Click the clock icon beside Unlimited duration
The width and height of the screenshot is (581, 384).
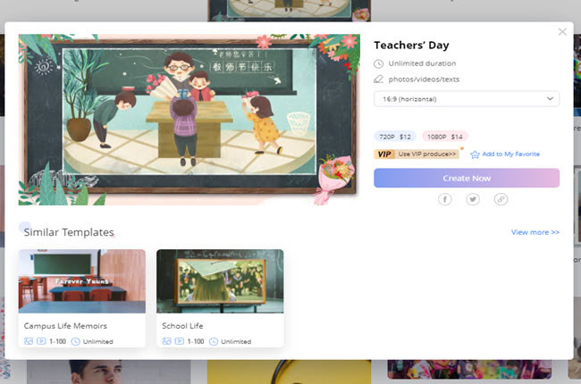(378, 63)
